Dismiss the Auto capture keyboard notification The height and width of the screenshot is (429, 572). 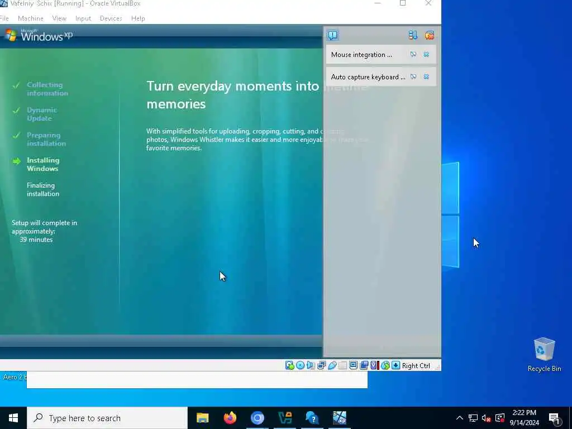coord(426,77)
